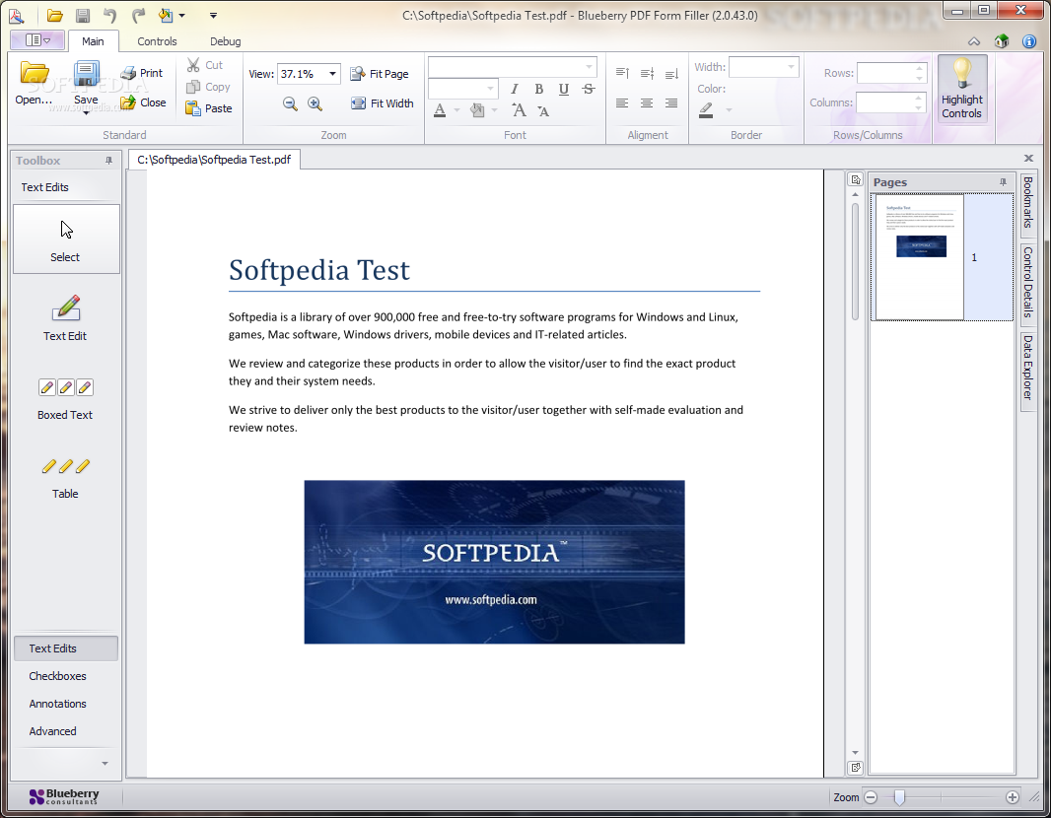1051x818 pixels.
Task: Switch to the Debug ribbon tab
Action: pos(225,41)
